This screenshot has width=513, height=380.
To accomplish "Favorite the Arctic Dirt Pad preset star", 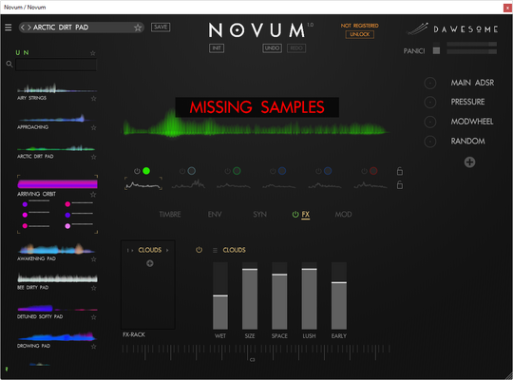I will click(x=93, y=157).
